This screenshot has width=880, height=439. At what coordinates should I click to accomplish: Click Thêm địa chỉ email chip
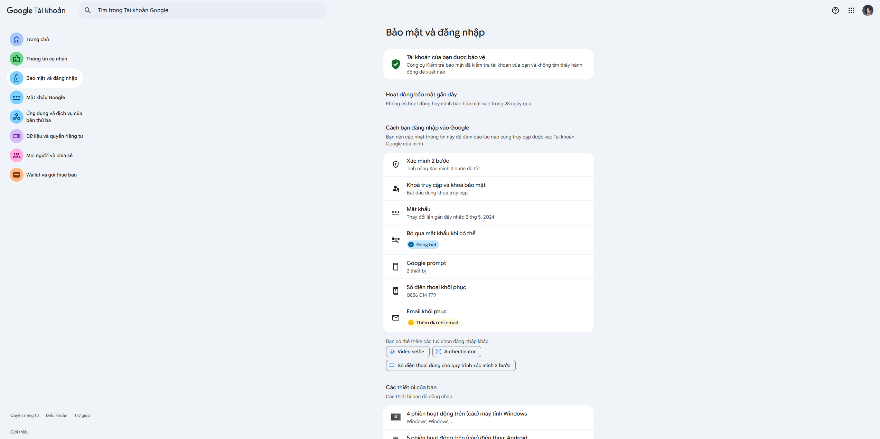click(x=433, y=323)
